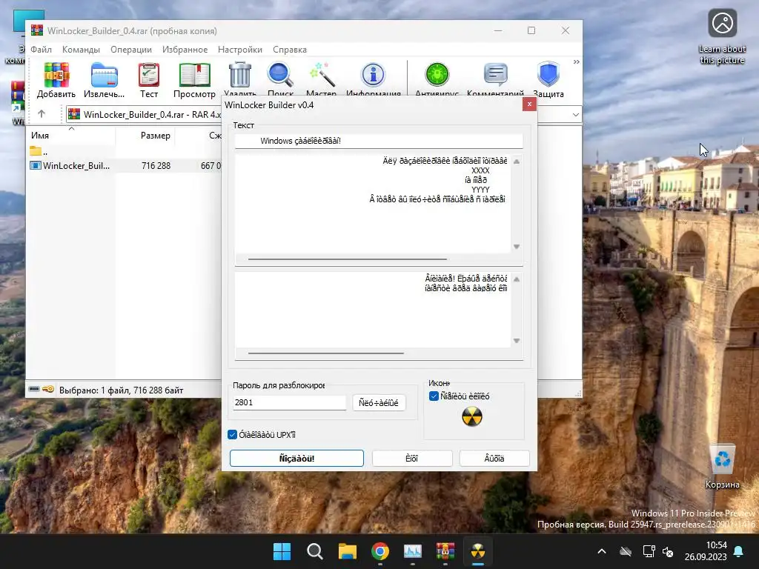Open the Справка menu
This screenshot has height=569, width=759.
(x=290, y=50)
